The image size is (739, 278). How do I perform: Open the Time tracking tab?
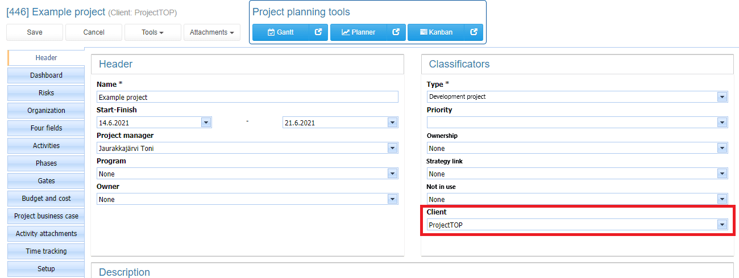click(x=46, y=251)
